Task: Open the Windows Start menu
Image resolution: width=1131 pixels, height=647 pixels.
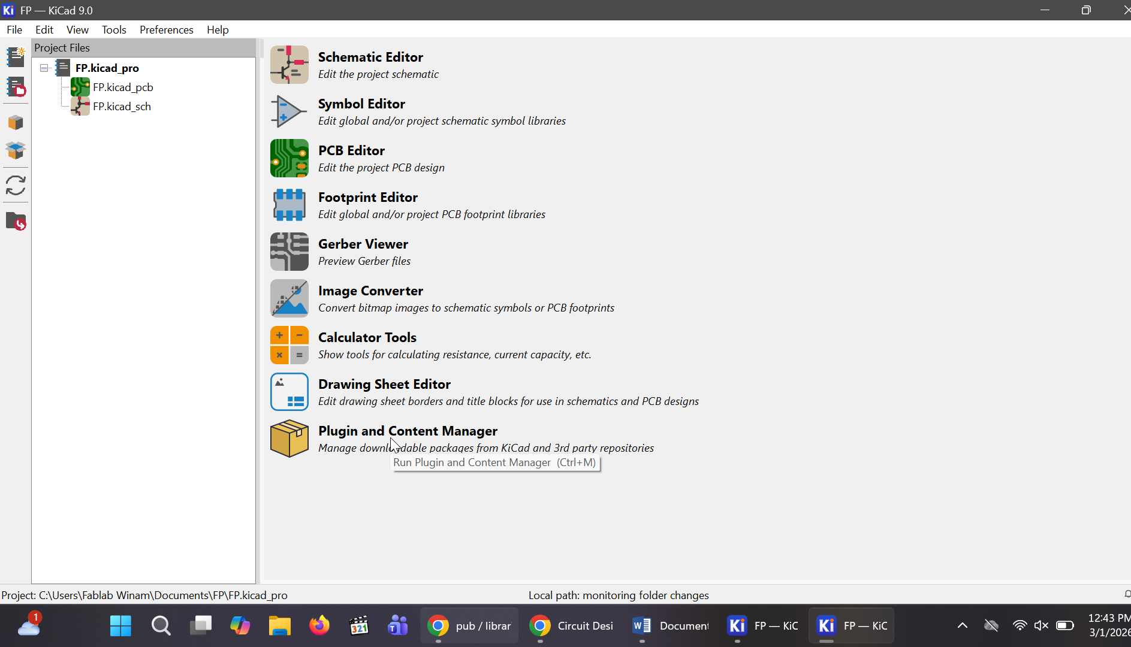Action: click(x=120, y=626)
